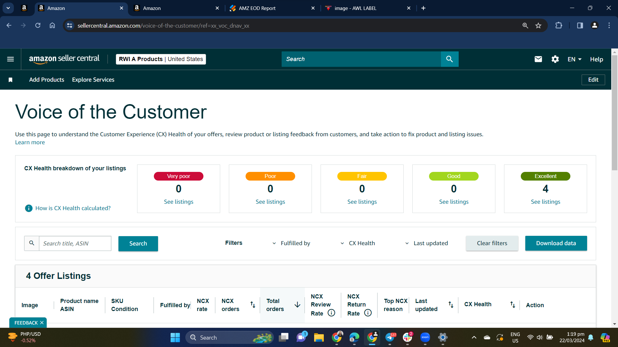Click the NCX Review Rate info icon
The image size is (618, 347).
click(332, 313)
